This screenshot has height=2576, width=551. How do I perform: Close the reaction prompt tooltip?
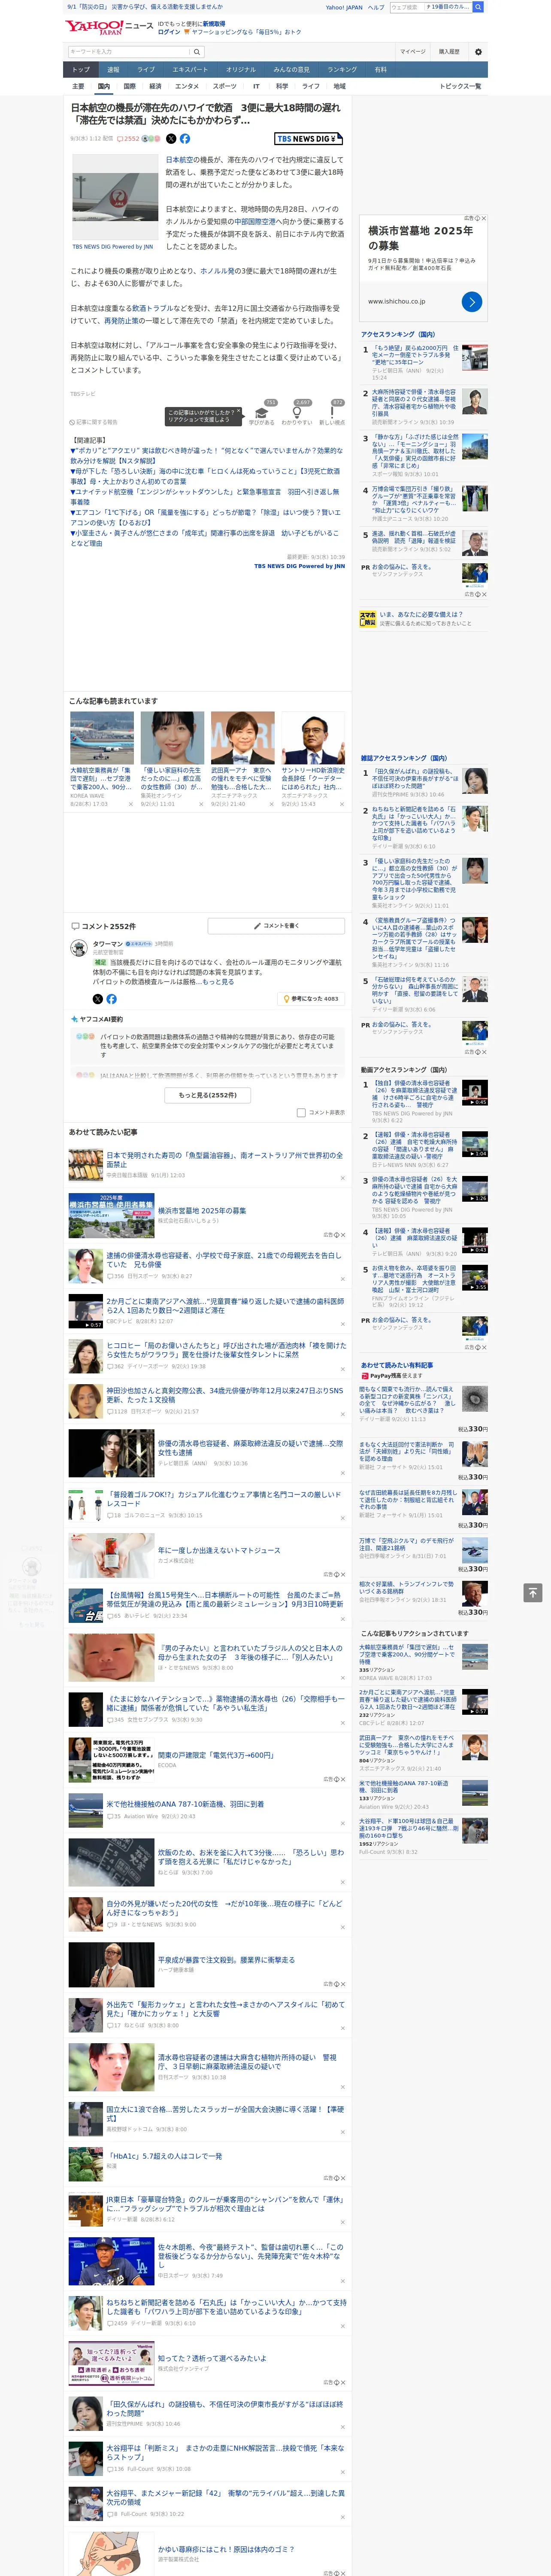pyautogui.click(x=239, y=411)
